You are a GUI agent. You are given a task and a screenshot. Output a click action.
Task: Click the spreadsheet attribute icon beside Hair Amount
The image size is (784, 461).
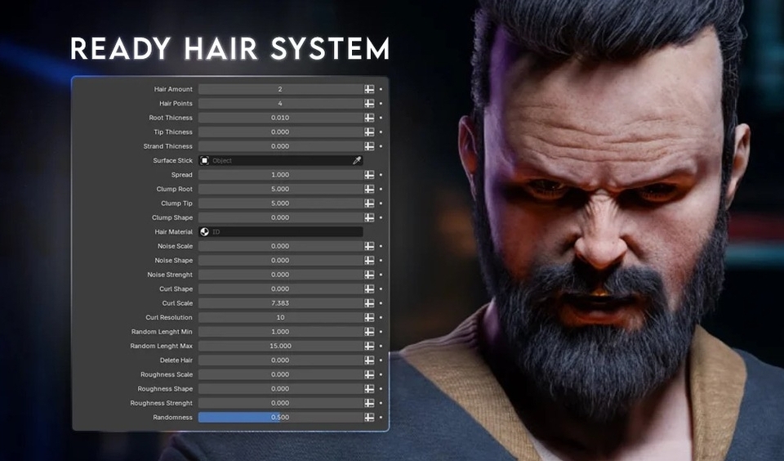(x=369, y=89)
